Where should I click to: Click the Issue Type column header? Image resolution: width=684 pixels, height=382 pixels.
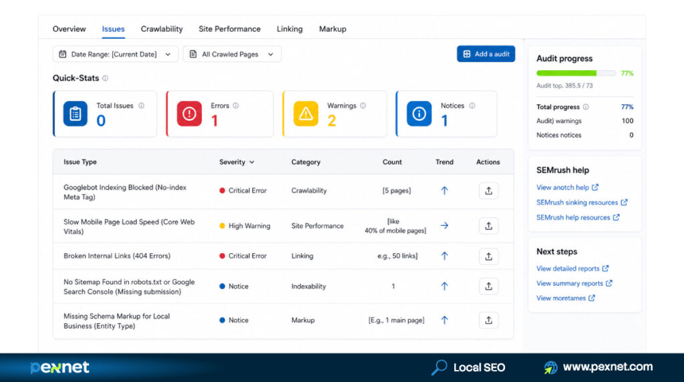pos(80,162)
